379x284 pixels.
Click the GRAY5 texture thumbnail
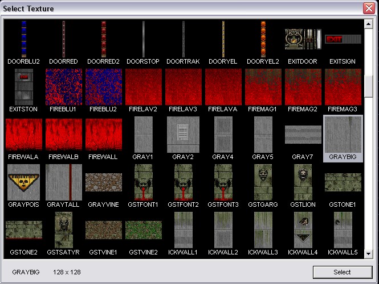coord(263,135)
